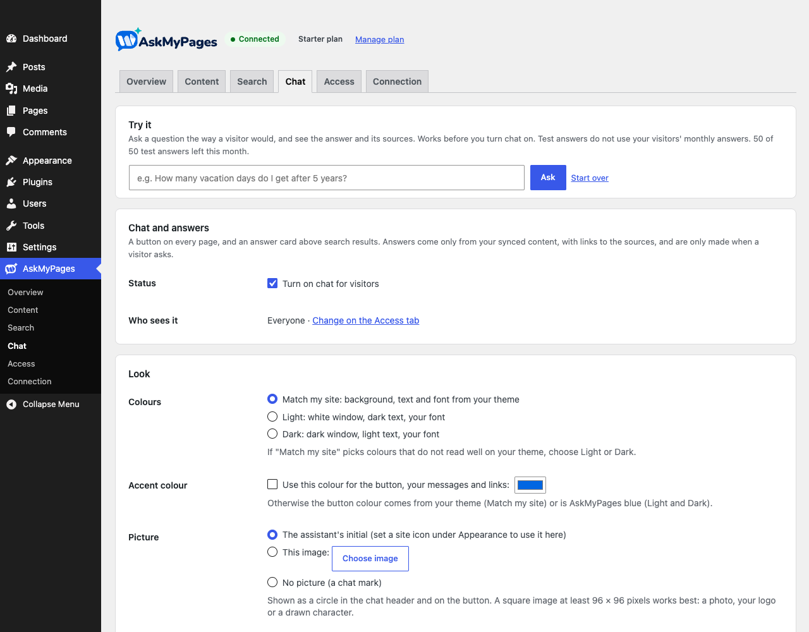This screenshot has width=809, height=632.
Task: Enable the custom accent colour checkbox
Action: (x=272, y=484)
